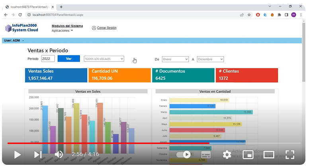Expand the Aplicaciones menu
Viewport: 309px width, 168px height.
62,31
